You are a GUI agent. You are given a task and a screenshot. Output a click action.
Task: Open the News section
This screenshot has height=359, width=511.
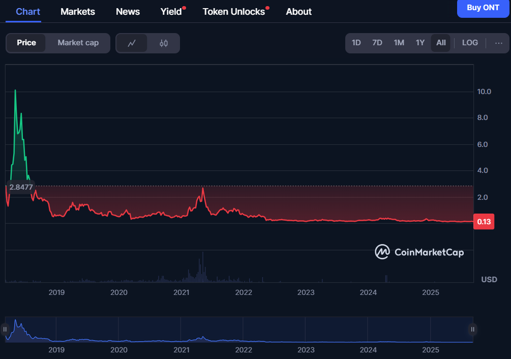128,11
